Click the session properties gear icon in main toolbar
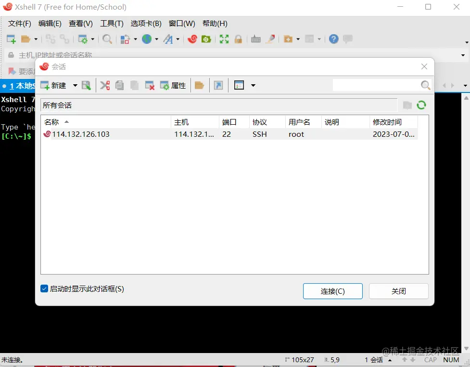This screenshot has width=470, height=367. pyautogui.click(x=82, y=39)
